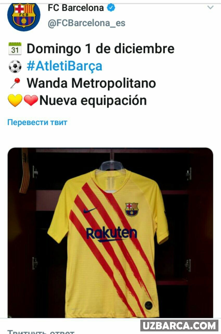Open the yellow jersey photo
This screenshot has width=221, height=334.
(110, 233)
